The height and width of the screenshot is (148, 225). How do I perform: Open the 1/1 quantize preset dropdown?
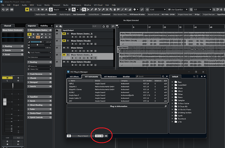pyautogui.click(x=202, y=9)
